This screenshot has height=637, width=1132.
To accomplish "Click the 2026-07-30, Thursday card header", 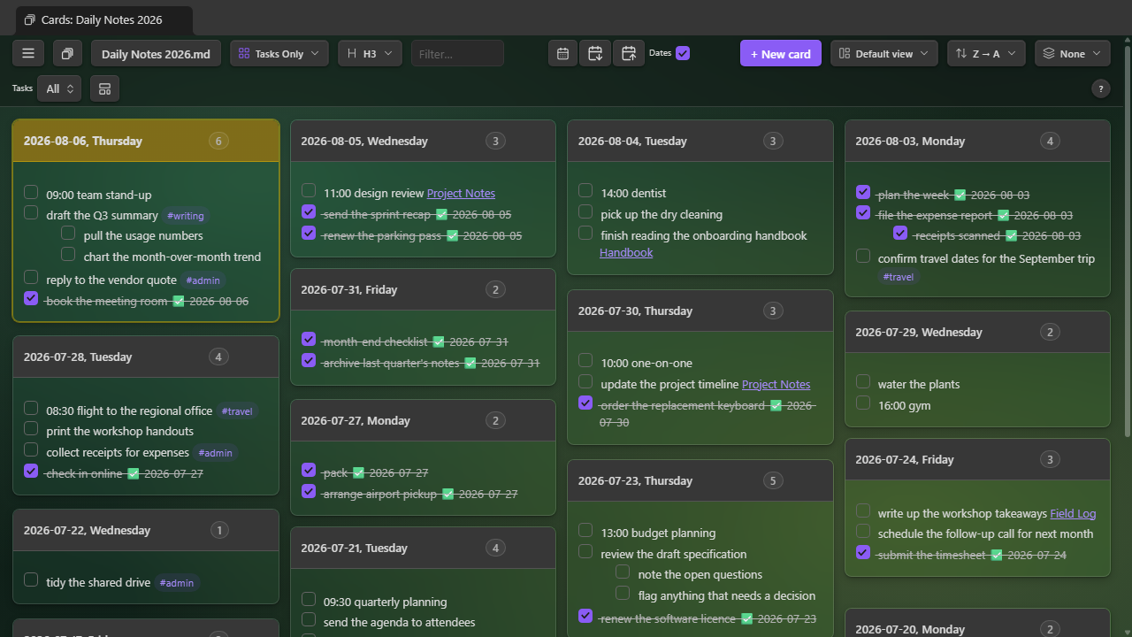I will point(700,311).
